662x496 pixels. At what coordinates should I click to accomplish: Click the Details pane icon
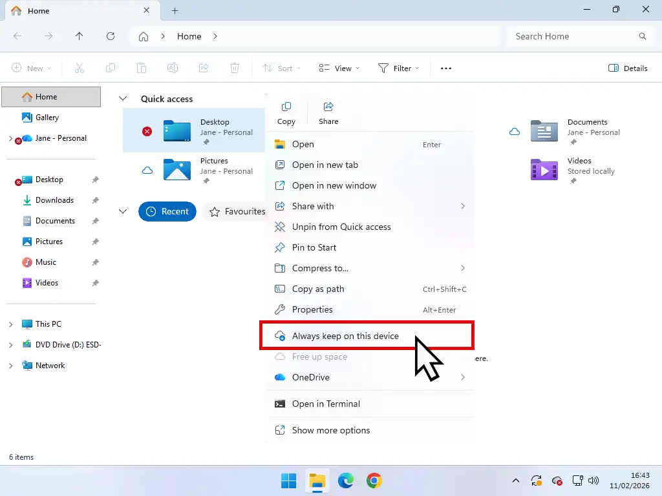[x=627, y=68]
